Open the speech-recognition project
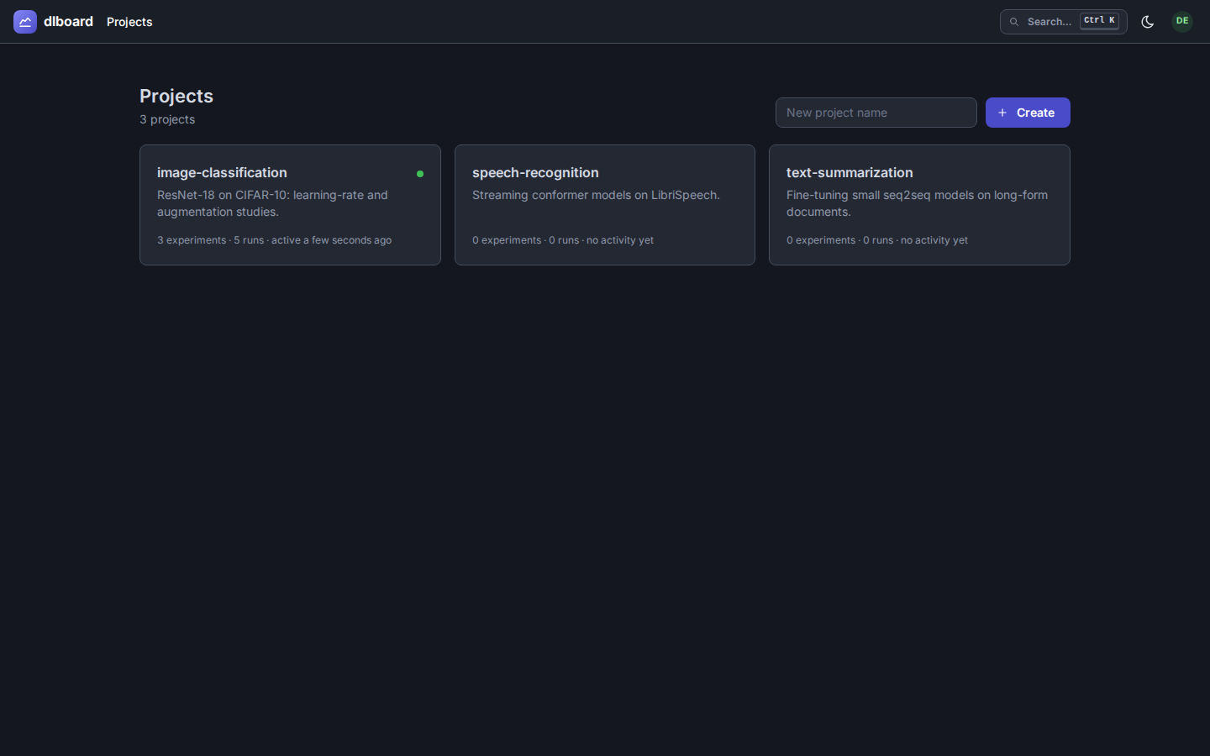Viewport: 1210px width, 756px height. click(605, 205)
